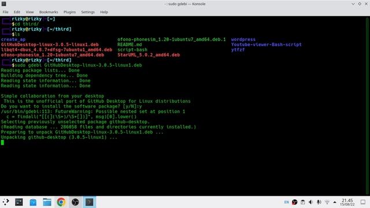Click the green terminal cursor block
Viewport: 370px width, 208px height.
pyautogui.click(x=2, y=143)
